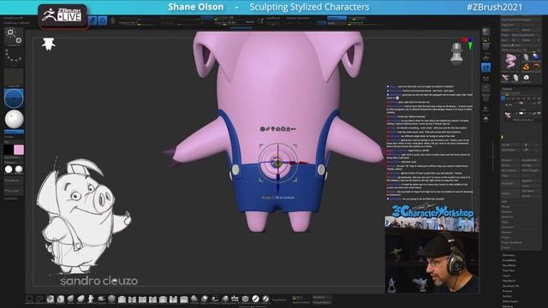Screen dimensions: 548x308
Task: Open the NanoMesh sub-palette
Action: tap(509, 265)
